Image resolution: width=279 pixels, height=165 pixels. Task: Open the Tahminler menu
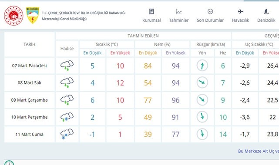click(179, 20)
